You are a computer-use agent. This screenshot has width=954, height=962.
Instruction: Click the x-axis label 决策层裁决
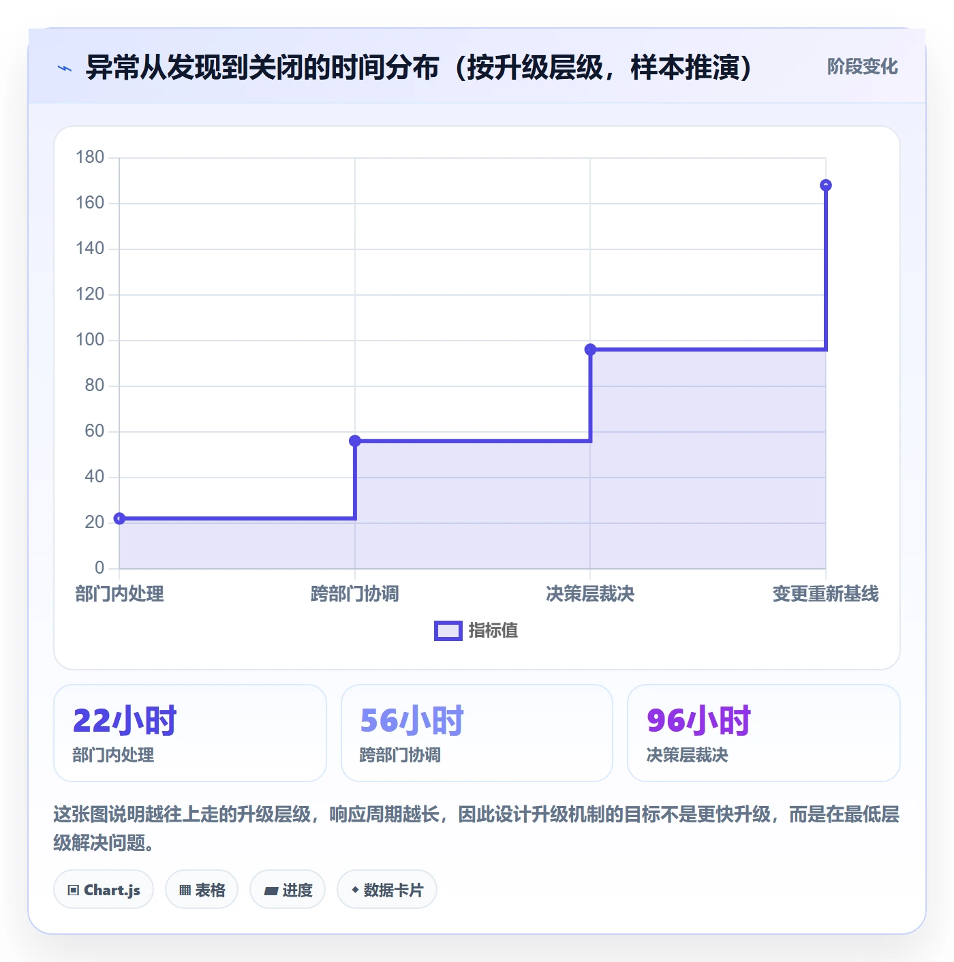point(590,594)
